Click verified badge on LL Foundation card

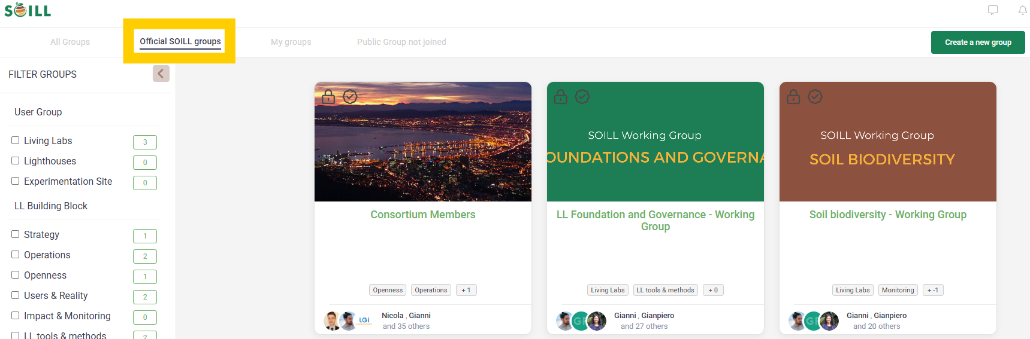pyautogui.click(x=582, y=96)
